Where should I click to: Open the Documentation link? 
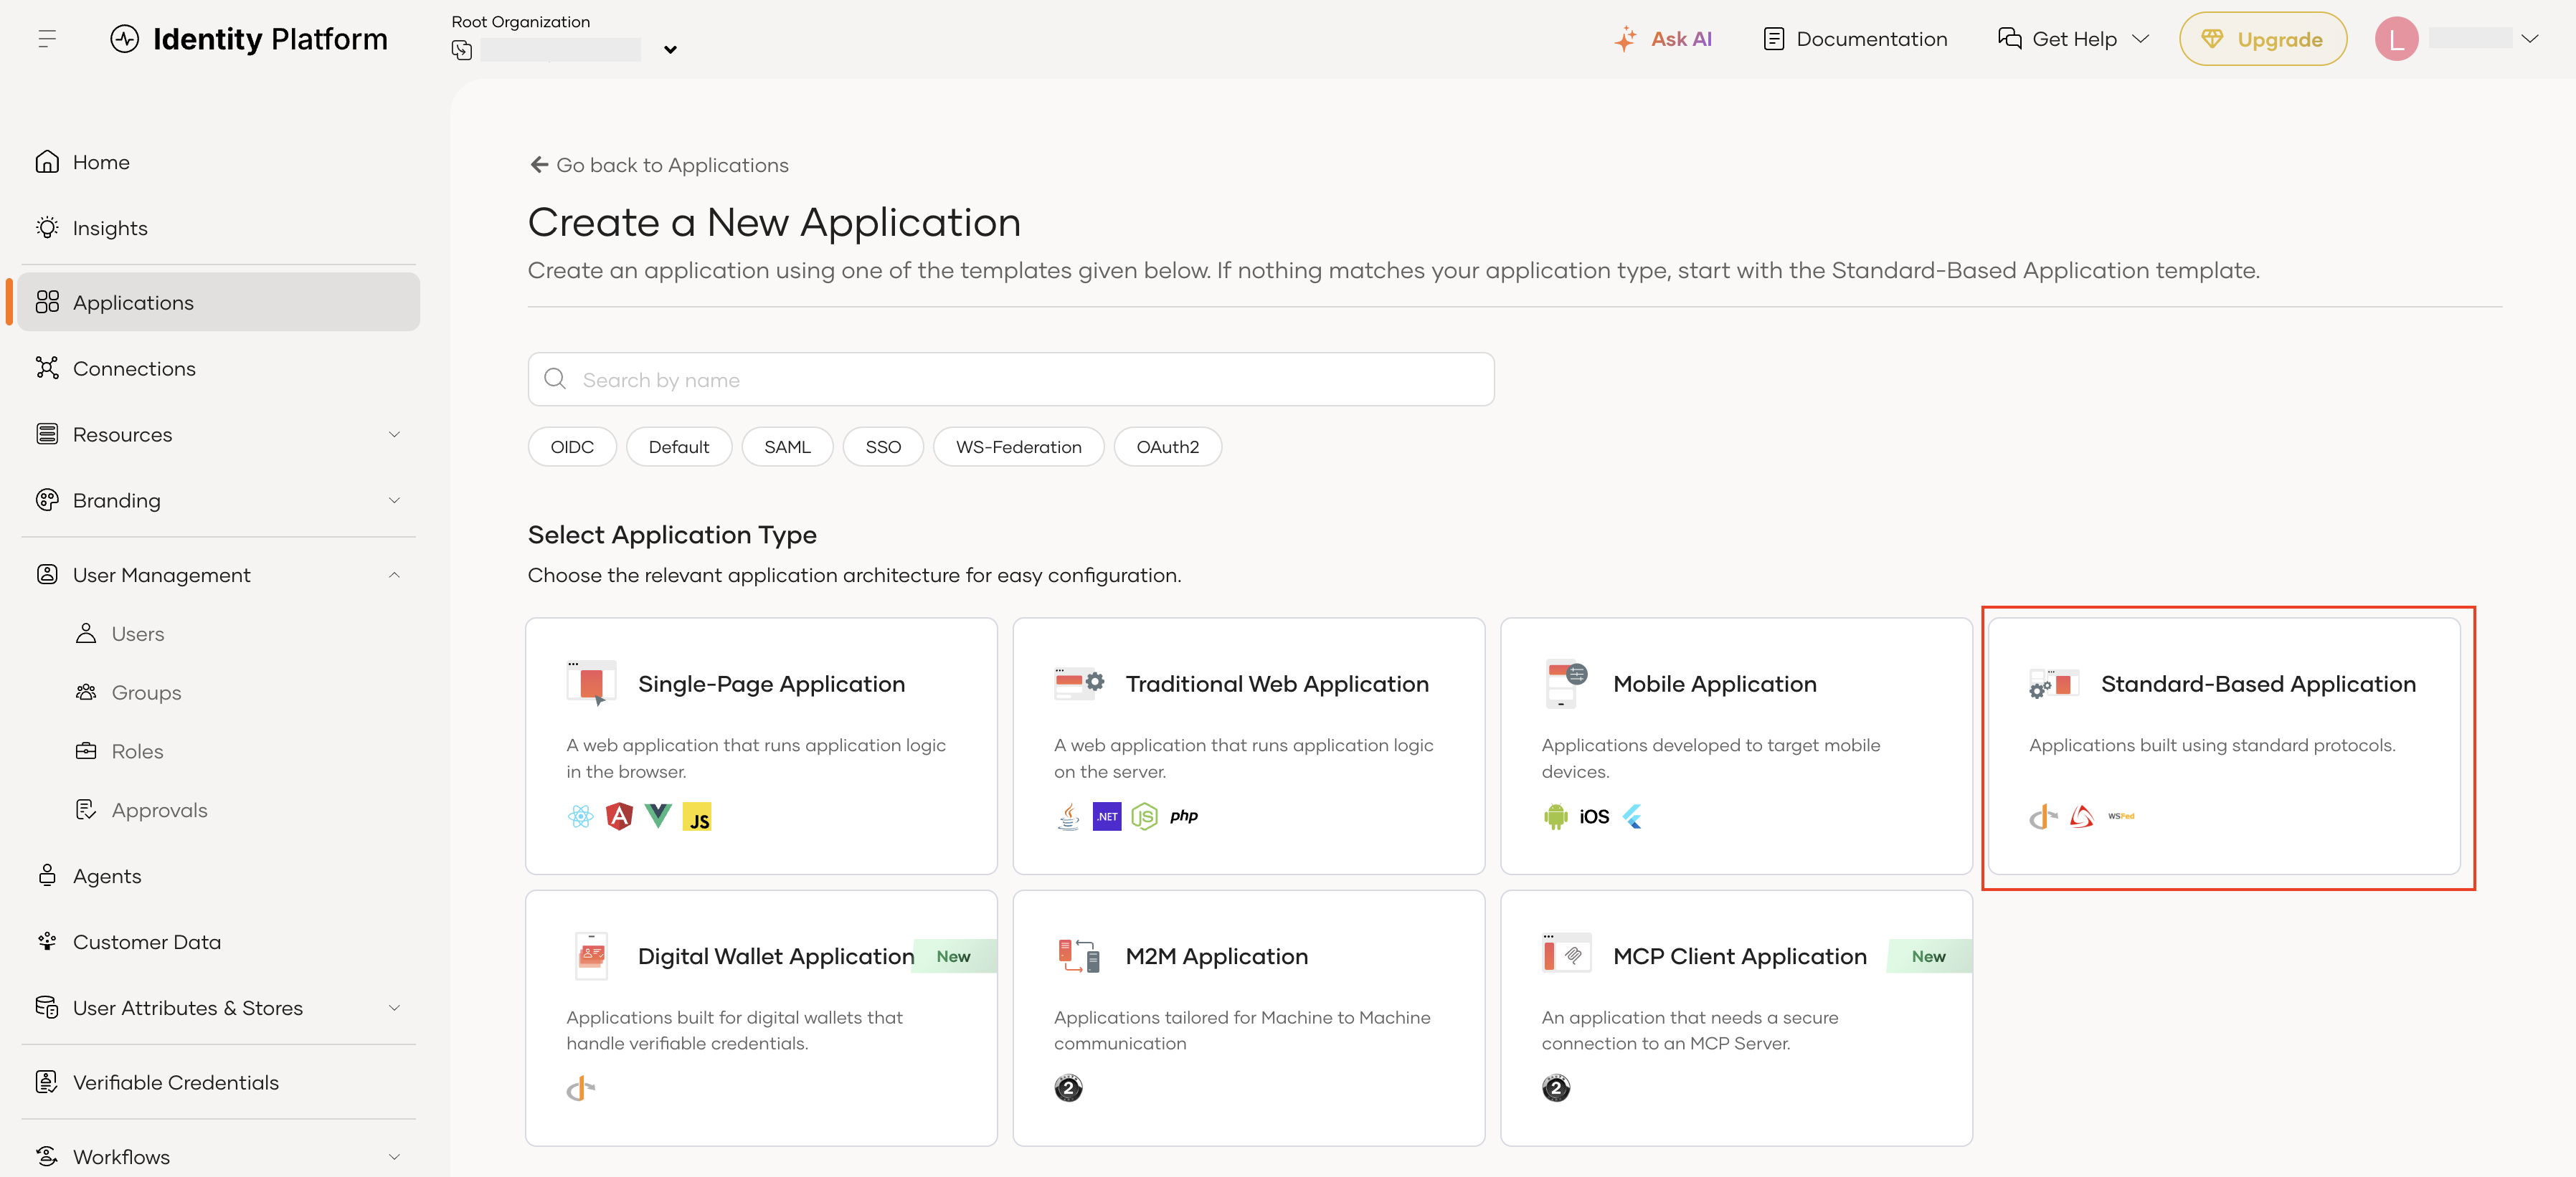pyautogui.click(x=1855, y=39)
